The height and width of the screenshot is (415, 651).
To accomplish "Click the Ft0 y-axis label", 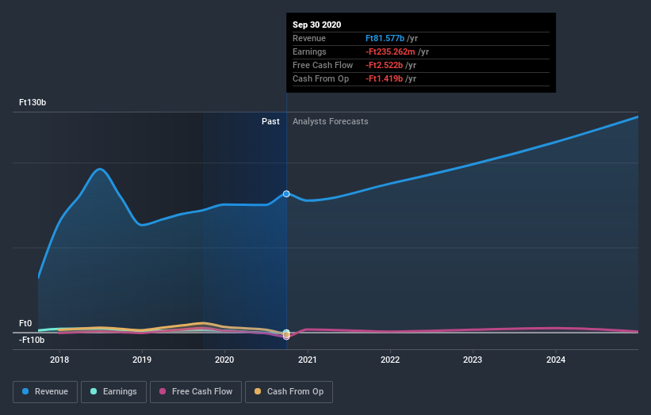I will [x=25, y=323].
